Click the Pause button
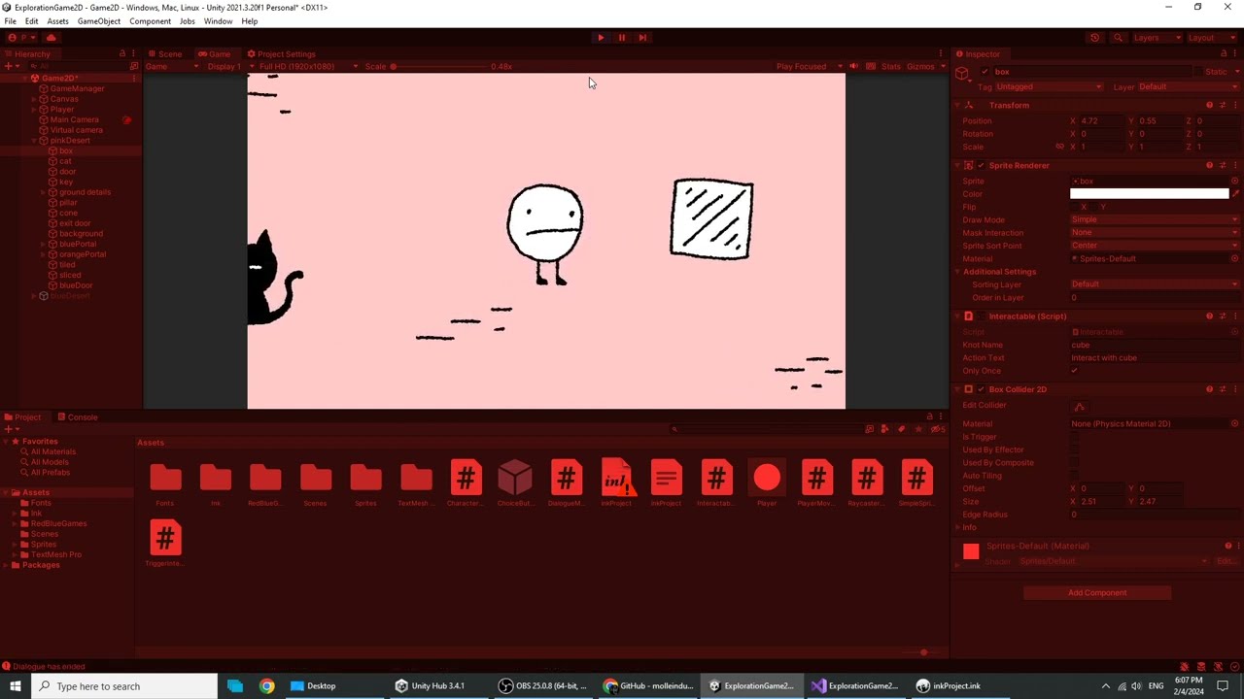Screen dimensions: 1244x699 [x=621, y=37]
